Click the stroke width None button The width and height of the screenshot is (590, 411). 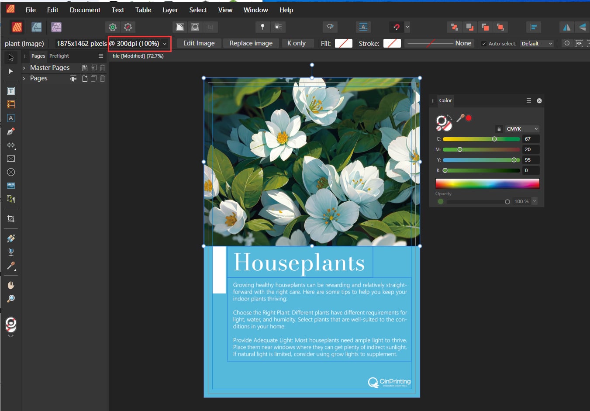pyautogui.click(x=439, y=43)
